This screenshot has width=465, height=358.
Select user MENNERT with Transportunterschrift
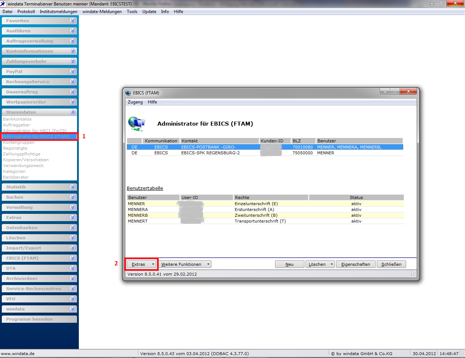pyautogui.click(x=265, y=221)
